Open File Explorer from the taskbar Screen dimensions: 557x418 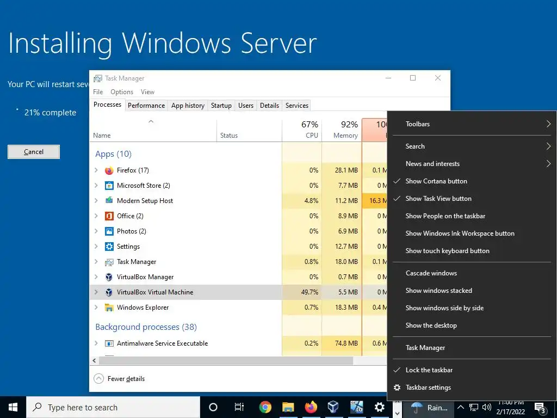(288, 407)
